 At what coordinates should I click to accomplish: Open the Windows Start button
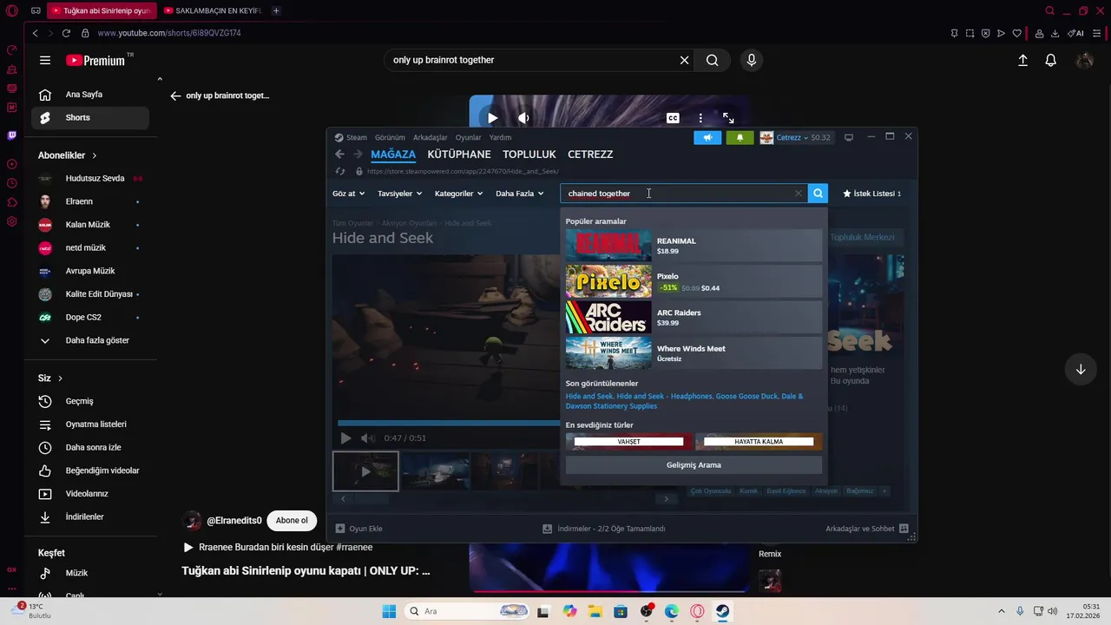coord(389,611)
